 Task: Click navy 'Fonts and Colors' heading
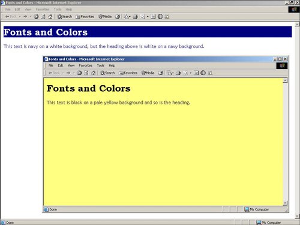[46, 32]
